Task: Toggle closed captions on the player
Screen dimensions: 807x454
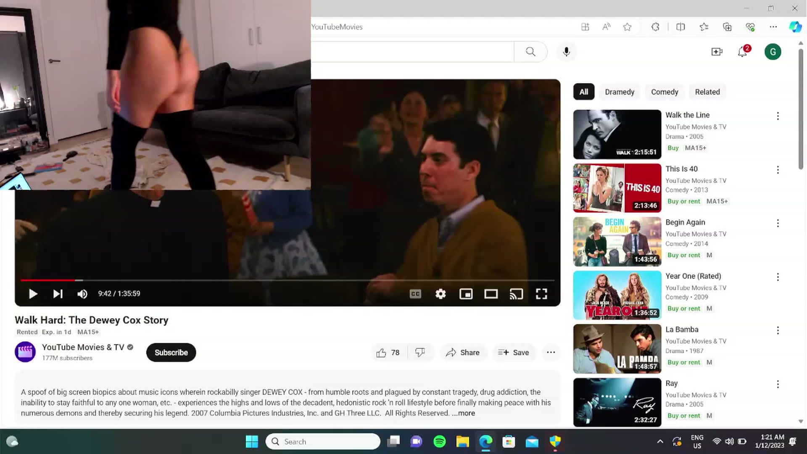Action: pyautogui.click(x=415, y=294)
